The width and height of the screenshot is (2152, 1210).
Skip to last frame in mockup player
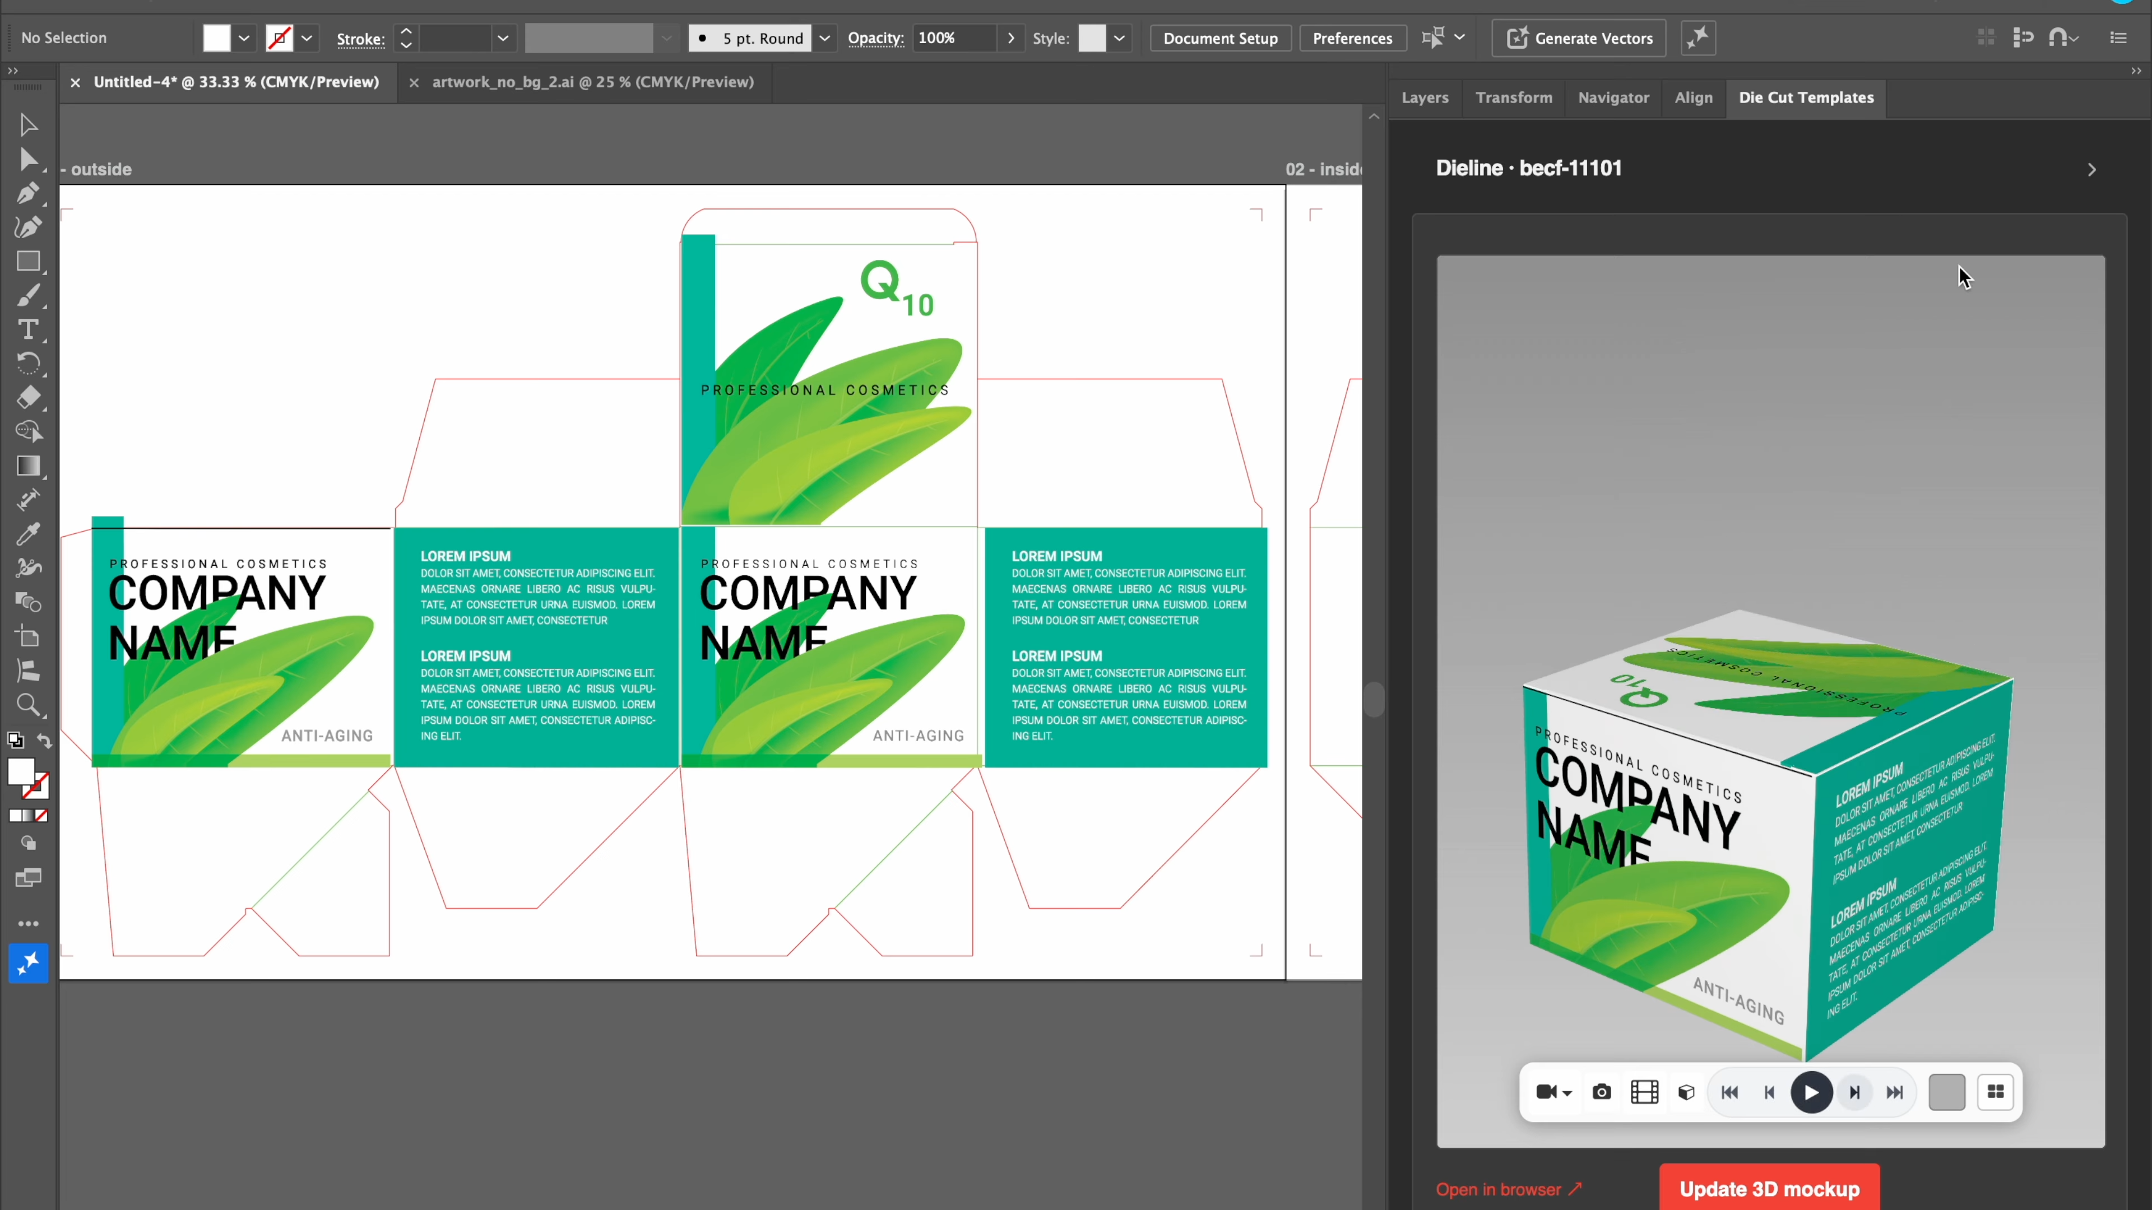click(1895, 1092)
